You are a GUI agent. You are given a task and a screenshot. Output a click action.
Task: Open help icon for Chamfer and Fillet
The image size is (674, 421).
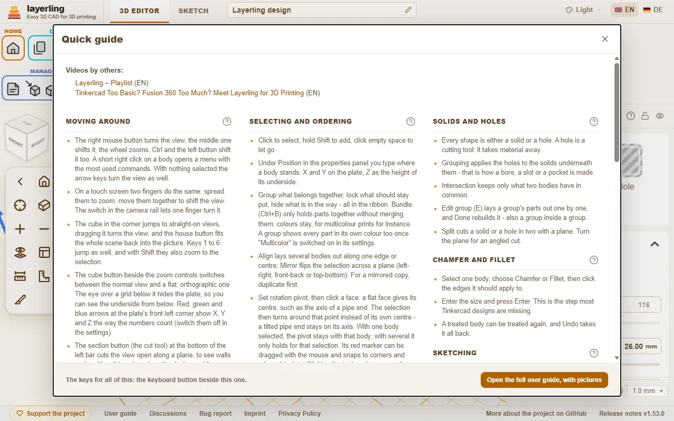(594, 260)
